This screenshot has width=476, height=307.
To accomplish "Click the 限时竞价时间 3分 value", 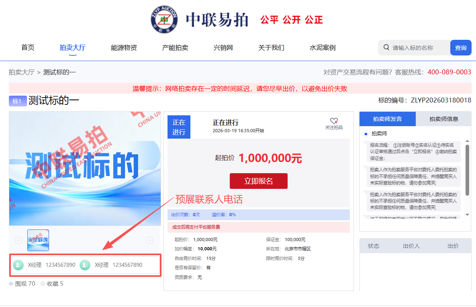I will coord(301,258).
